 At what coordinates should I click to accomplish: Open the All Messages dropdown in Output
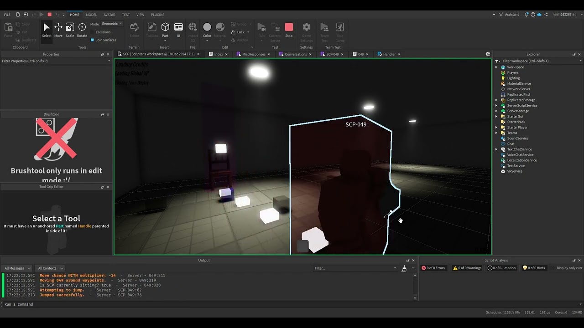click(17, 268)
